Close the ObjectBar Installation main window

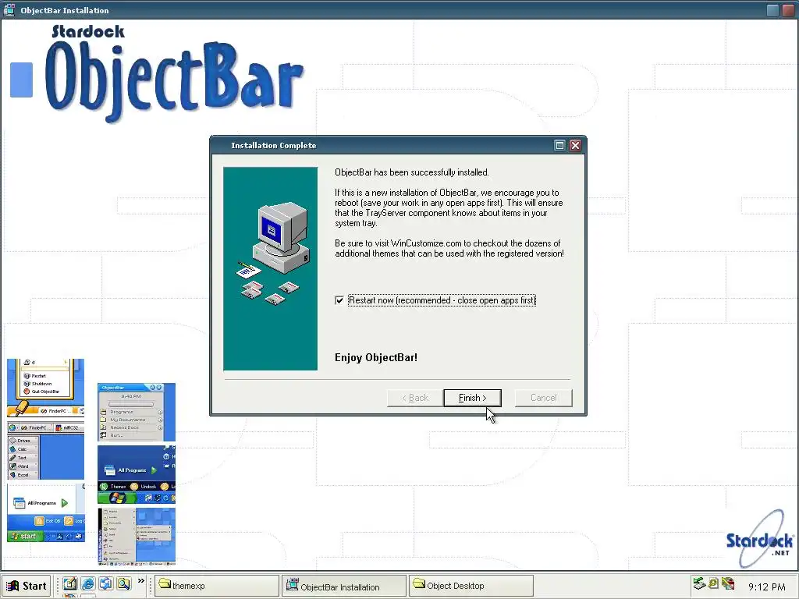click(788, 10)
